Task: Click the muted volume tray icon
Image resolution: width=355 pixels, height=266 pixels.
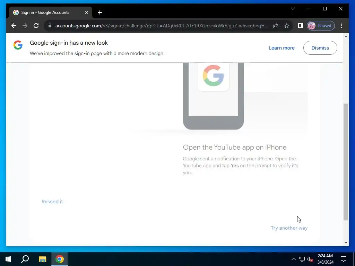Action: click(x=310, y=259)
